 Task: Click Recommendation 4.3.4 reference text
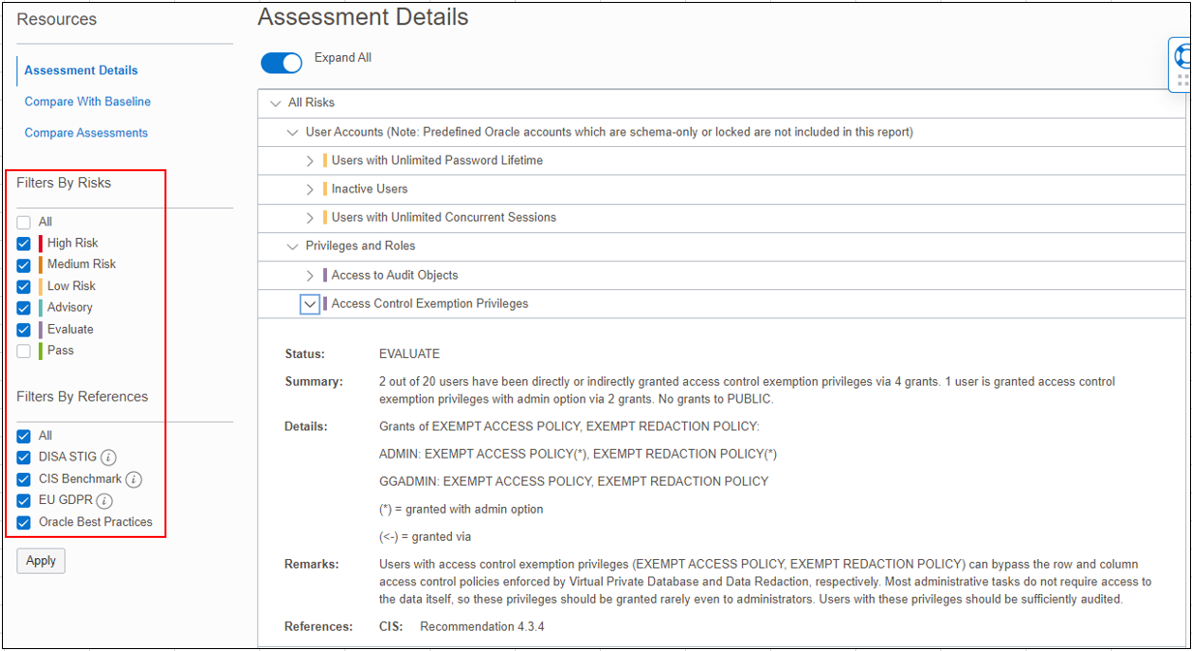[482, 627]
